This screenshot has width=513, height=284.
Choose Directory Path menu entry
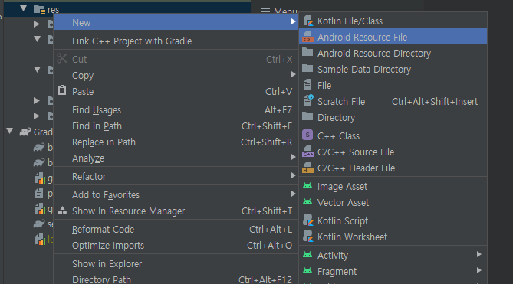[176, 279]
